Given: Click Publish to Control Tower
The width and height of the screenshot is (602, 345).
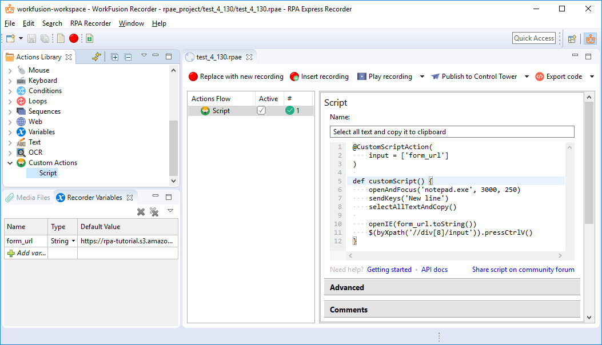Looking at the screenshot, I should click(474, 77).
